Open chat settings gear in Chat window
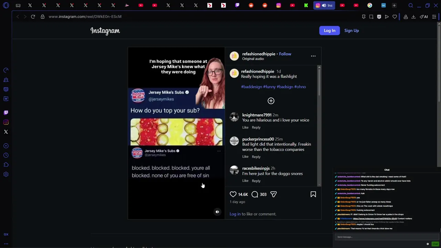The image size is (441, 248). click(x=428, y=244)
